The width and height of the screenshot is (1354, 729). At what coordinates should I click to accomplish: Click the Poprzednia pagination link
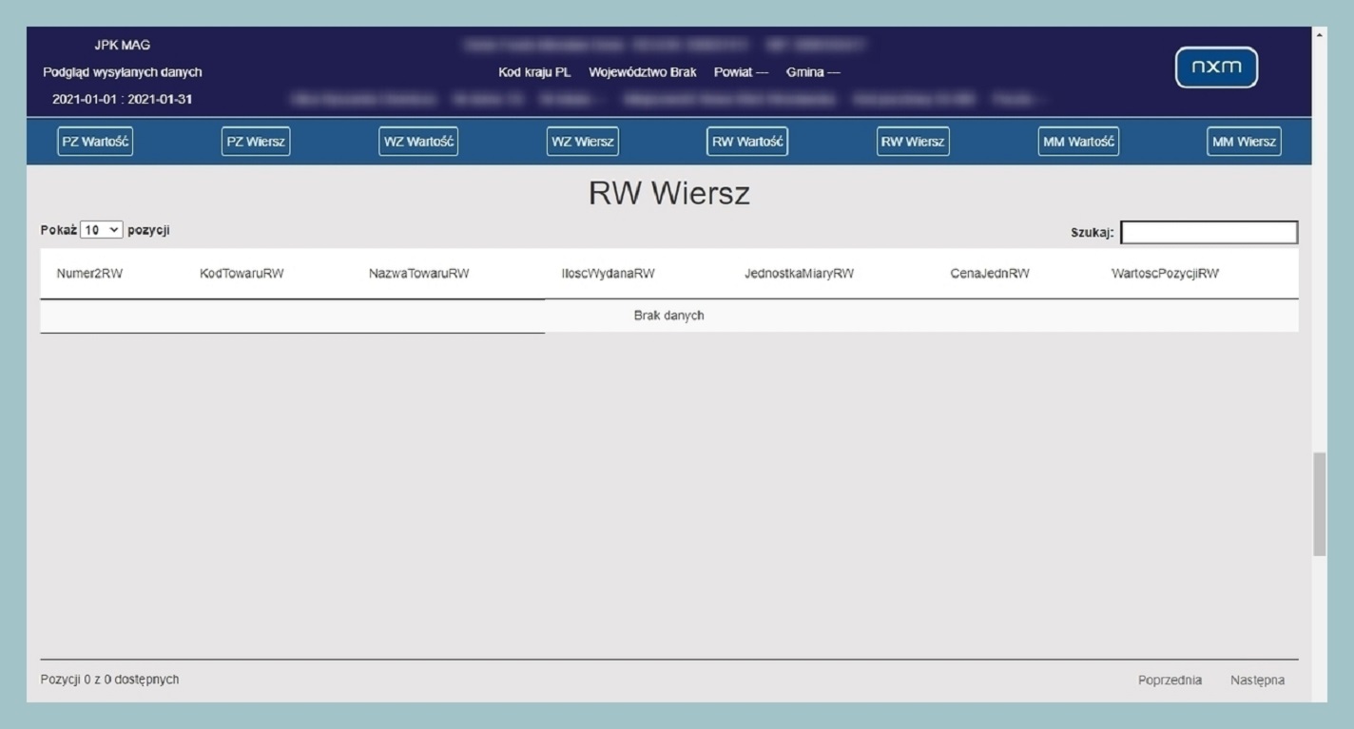point(1170,680)
